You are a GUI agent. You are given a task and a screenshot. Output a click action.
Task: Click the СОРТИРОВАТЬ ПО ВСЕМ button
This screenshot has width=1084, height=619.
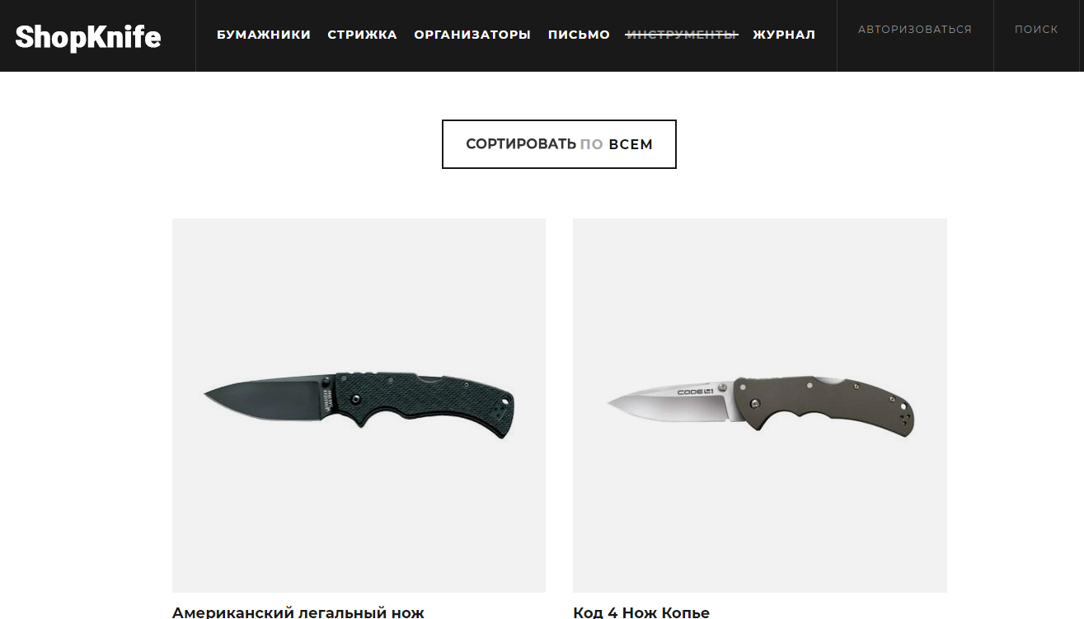(559, 144)
